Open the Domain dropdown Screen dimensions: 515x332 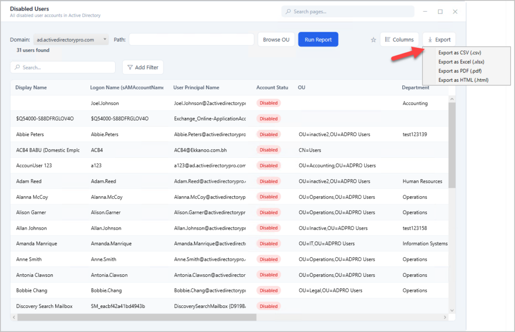click(71, 40)
